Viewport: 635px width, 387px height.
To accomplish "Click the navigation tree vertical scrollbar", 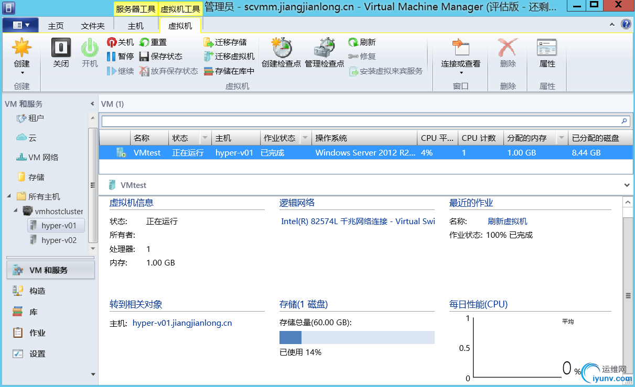I will point(92,184).
